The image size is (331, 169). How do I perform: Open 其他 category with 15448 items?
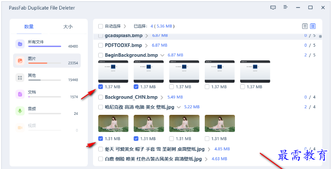47,77
